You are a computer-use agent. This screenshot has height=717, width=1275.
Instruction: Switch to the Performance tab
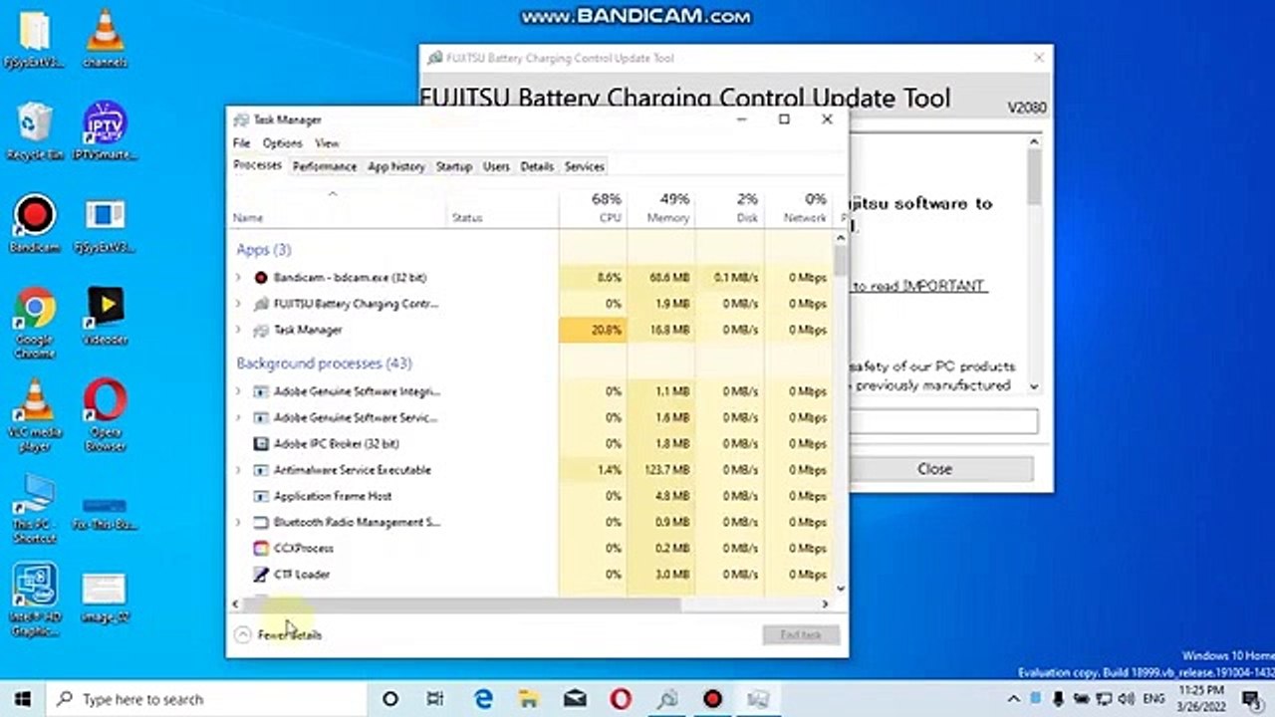coord(325,166)
